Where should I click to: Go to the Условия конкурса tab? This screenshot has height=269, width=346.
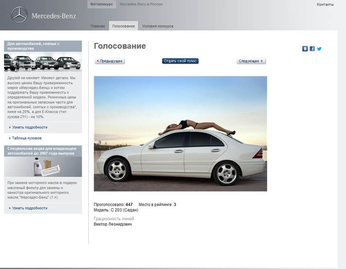pos(157,26)
